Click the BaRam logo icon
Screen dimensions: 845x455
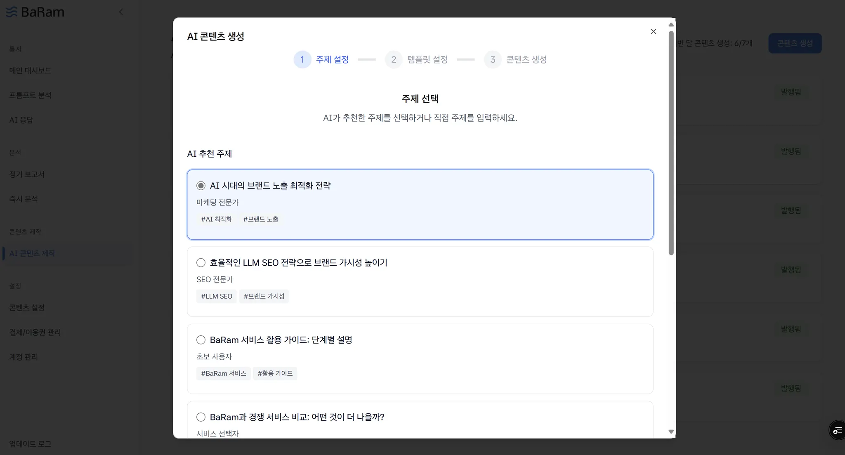point(12,12)
